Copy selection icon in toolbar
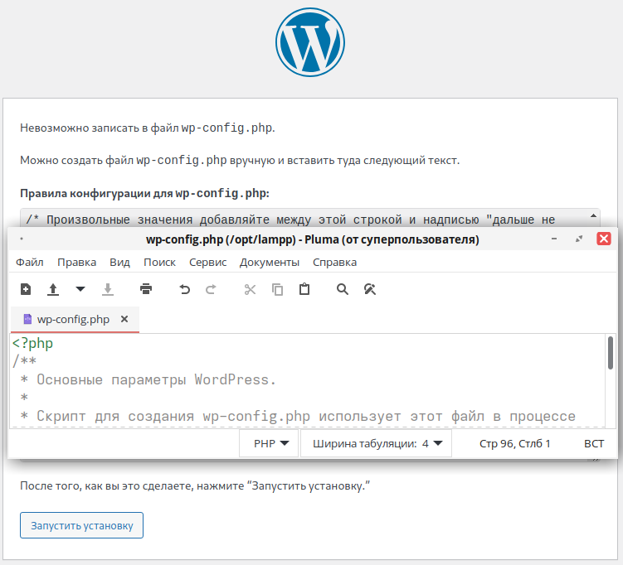This screenshot has height=565, width=623. (x=277, y=289)
